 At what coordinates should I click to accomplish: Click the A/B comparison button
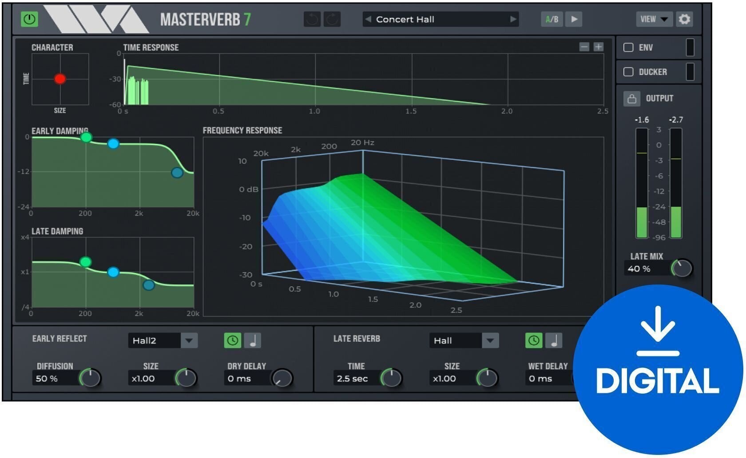click(551, 19)
